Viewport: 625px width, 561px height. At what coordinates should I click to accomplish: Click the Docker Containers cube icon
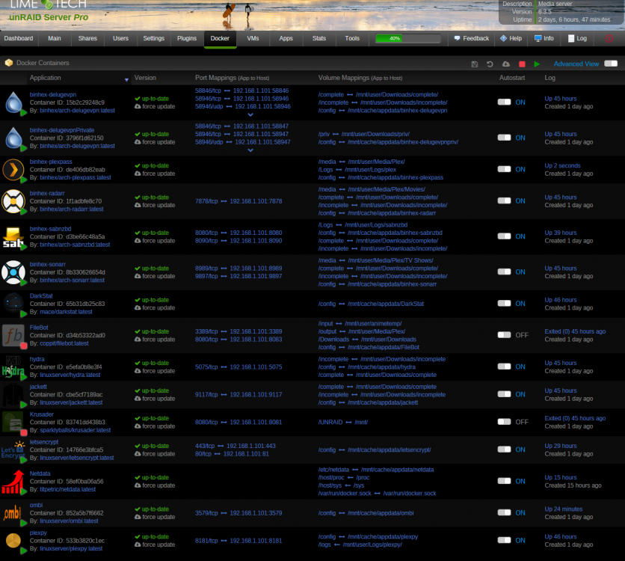8,63
